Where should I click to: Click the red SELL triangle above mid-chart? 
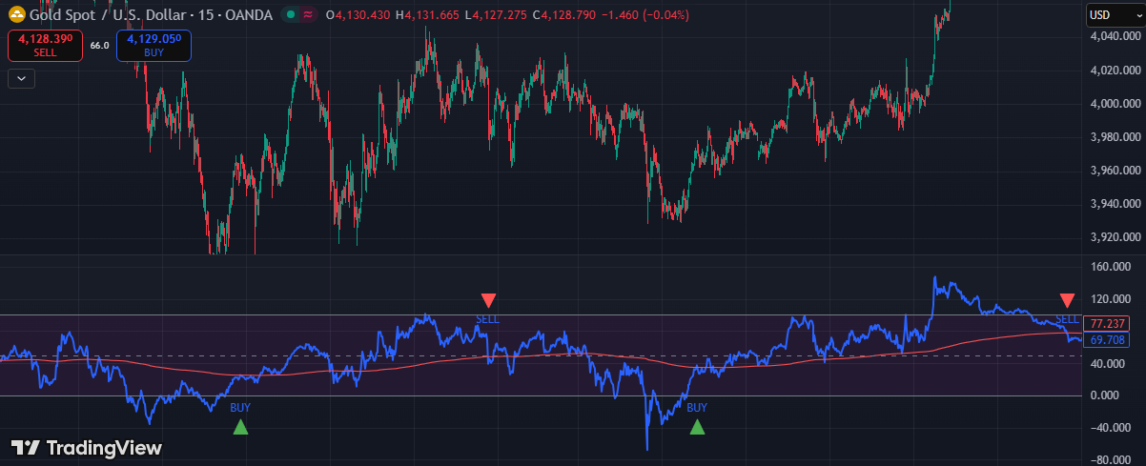tap(488, 300)
